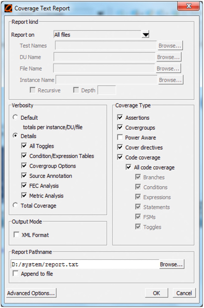This screenshot has width=204, height=308.
Task: Cancel the Coverage Text Report dialog
Action: point(184,293)
